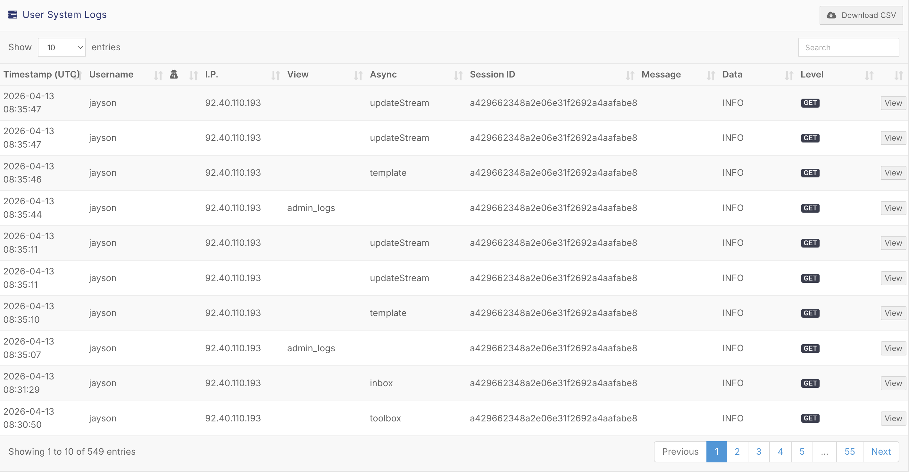View details for the 08:31:29 inbox entry
The height and width of the screenshot is (472, 909).
[893, 383]
